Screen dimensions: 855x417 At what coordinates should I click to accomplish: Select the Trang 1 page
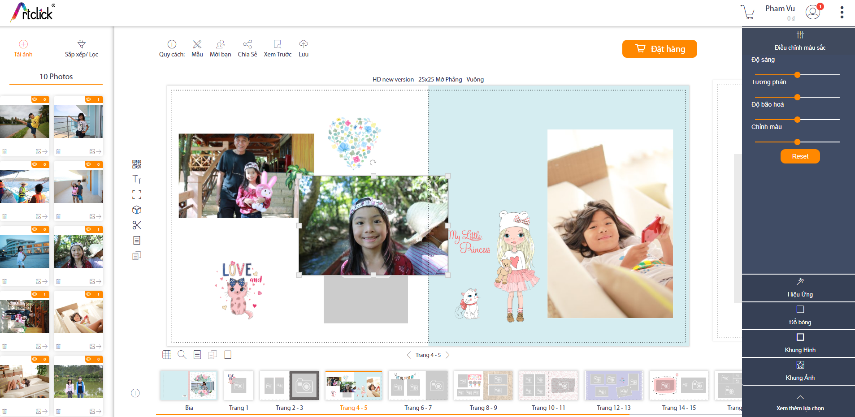point(239,385)
